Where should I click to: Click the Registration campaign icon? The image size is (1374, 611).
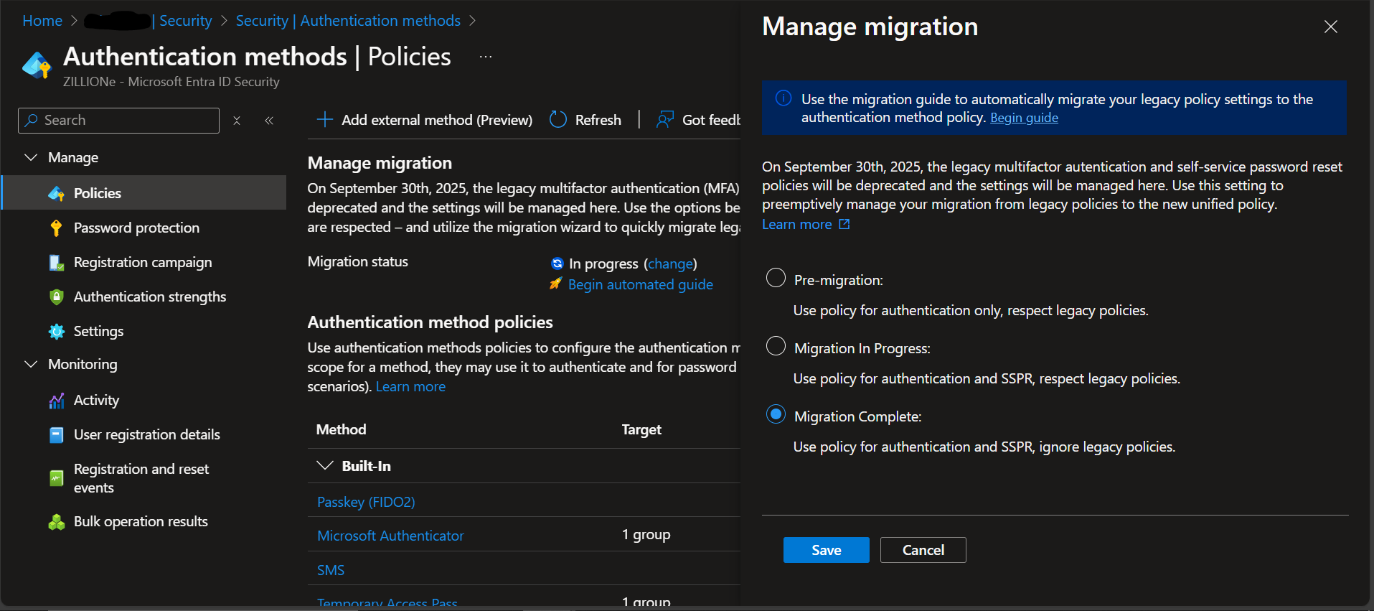click(x=56, y=262)
